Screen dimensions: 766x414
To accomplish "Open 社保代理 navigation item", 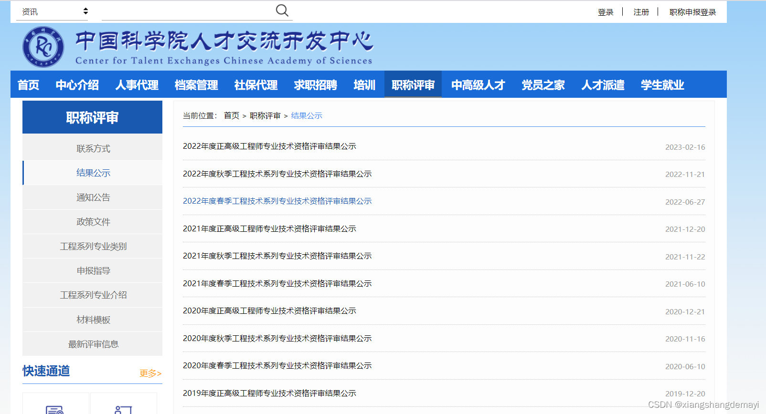I will click(x=256, y=85).
